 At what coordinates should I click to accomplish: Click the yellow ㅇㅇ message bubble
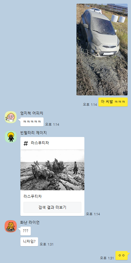pyautogui.click(x=122, y=255)
